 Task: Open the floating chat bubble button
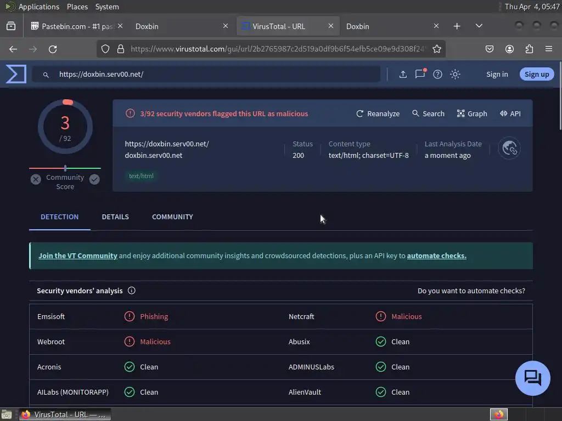(x=532, y=378)
